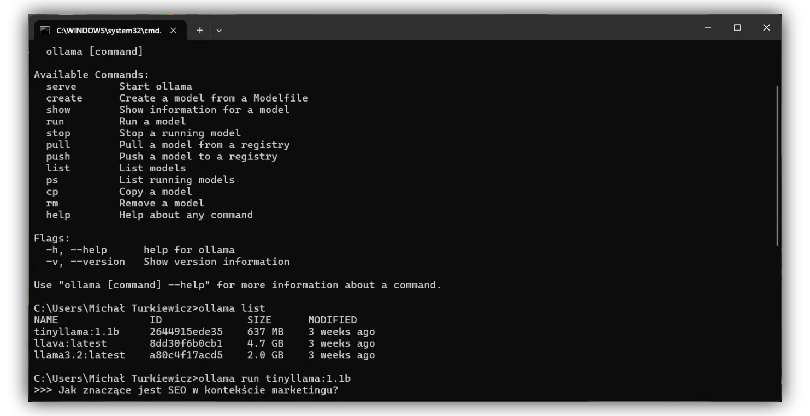810x416 pixels.
Task: Click the 'rm' command text
Action: (52, 203)
